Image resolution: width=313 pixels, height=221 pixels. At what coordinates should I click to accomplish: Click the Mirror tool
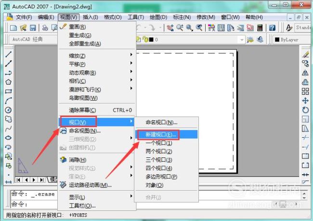305,73
